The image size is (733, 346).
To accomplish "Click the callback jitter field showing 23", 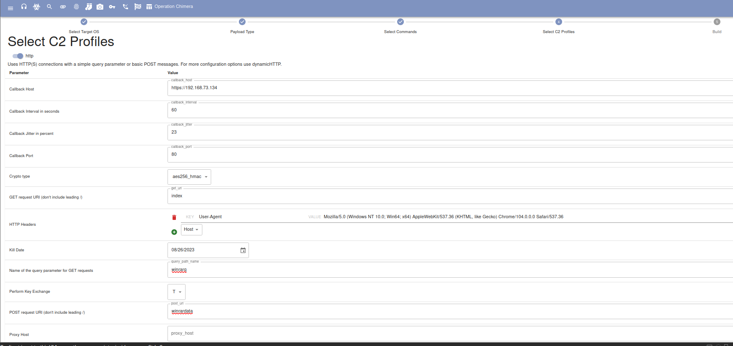I will coord(450,132).
